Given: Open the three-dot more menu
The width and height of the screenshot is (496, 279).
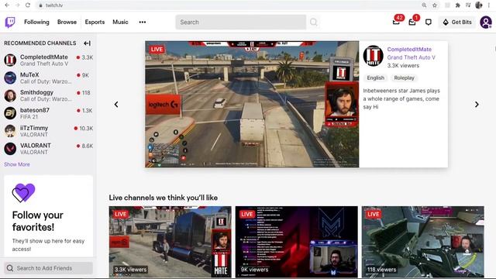Looking at the screenshot, I should (143, 22).
